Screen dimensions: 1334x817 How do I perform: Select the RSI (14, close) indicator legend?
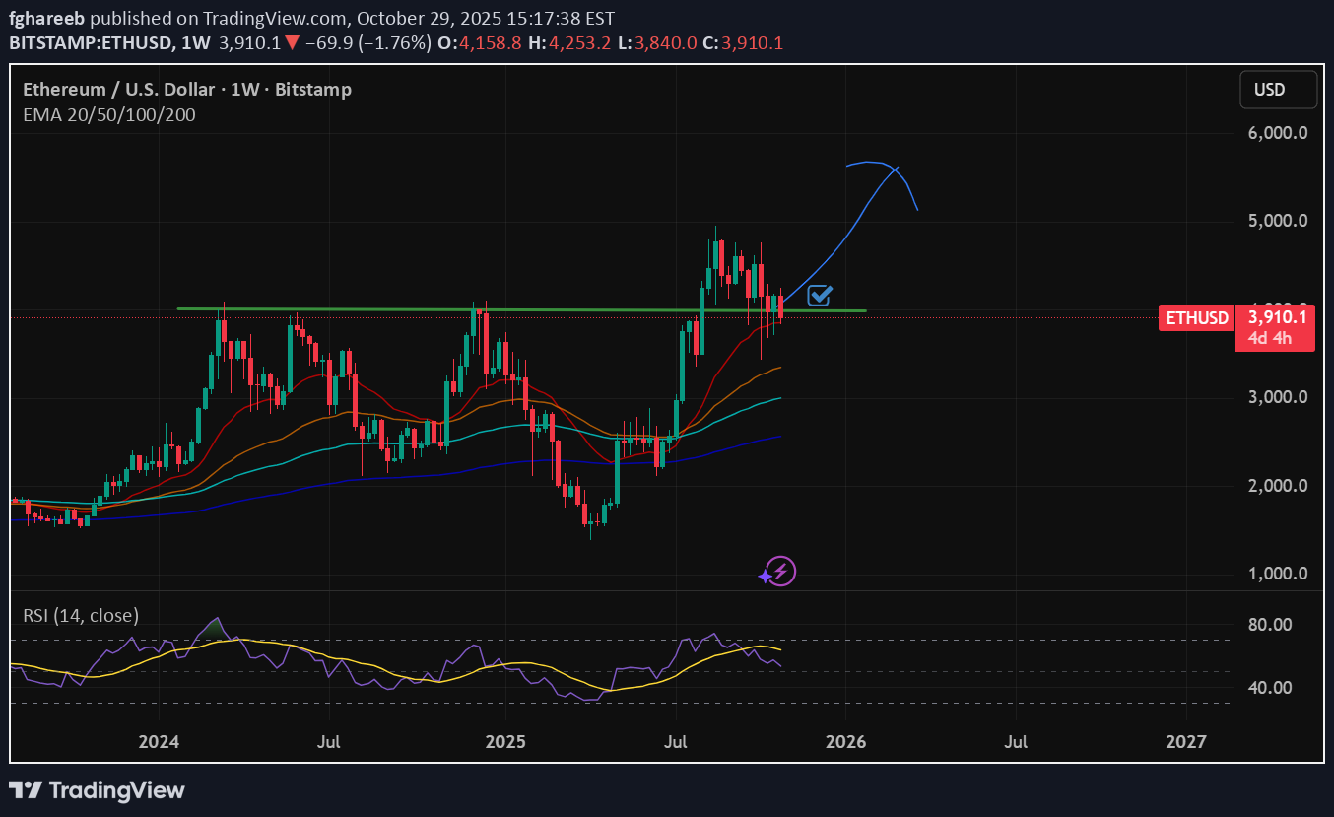click(81, 616)
